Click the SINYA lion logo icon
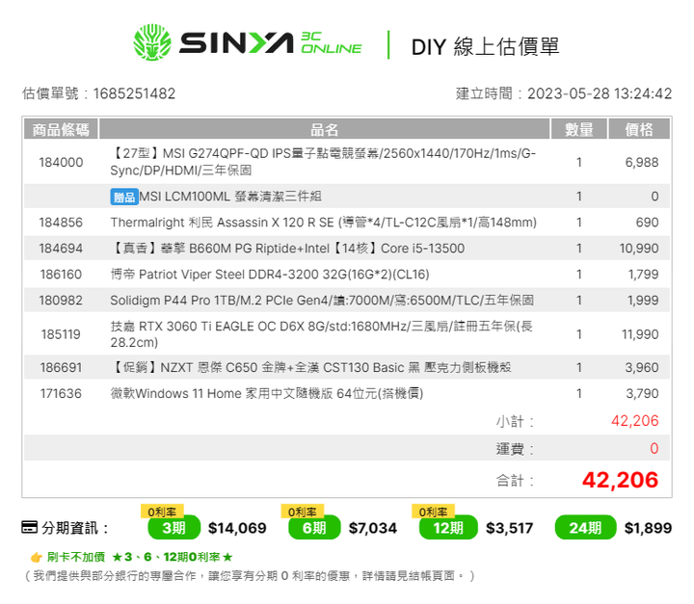The image size is (694, 604). (152, 42)
